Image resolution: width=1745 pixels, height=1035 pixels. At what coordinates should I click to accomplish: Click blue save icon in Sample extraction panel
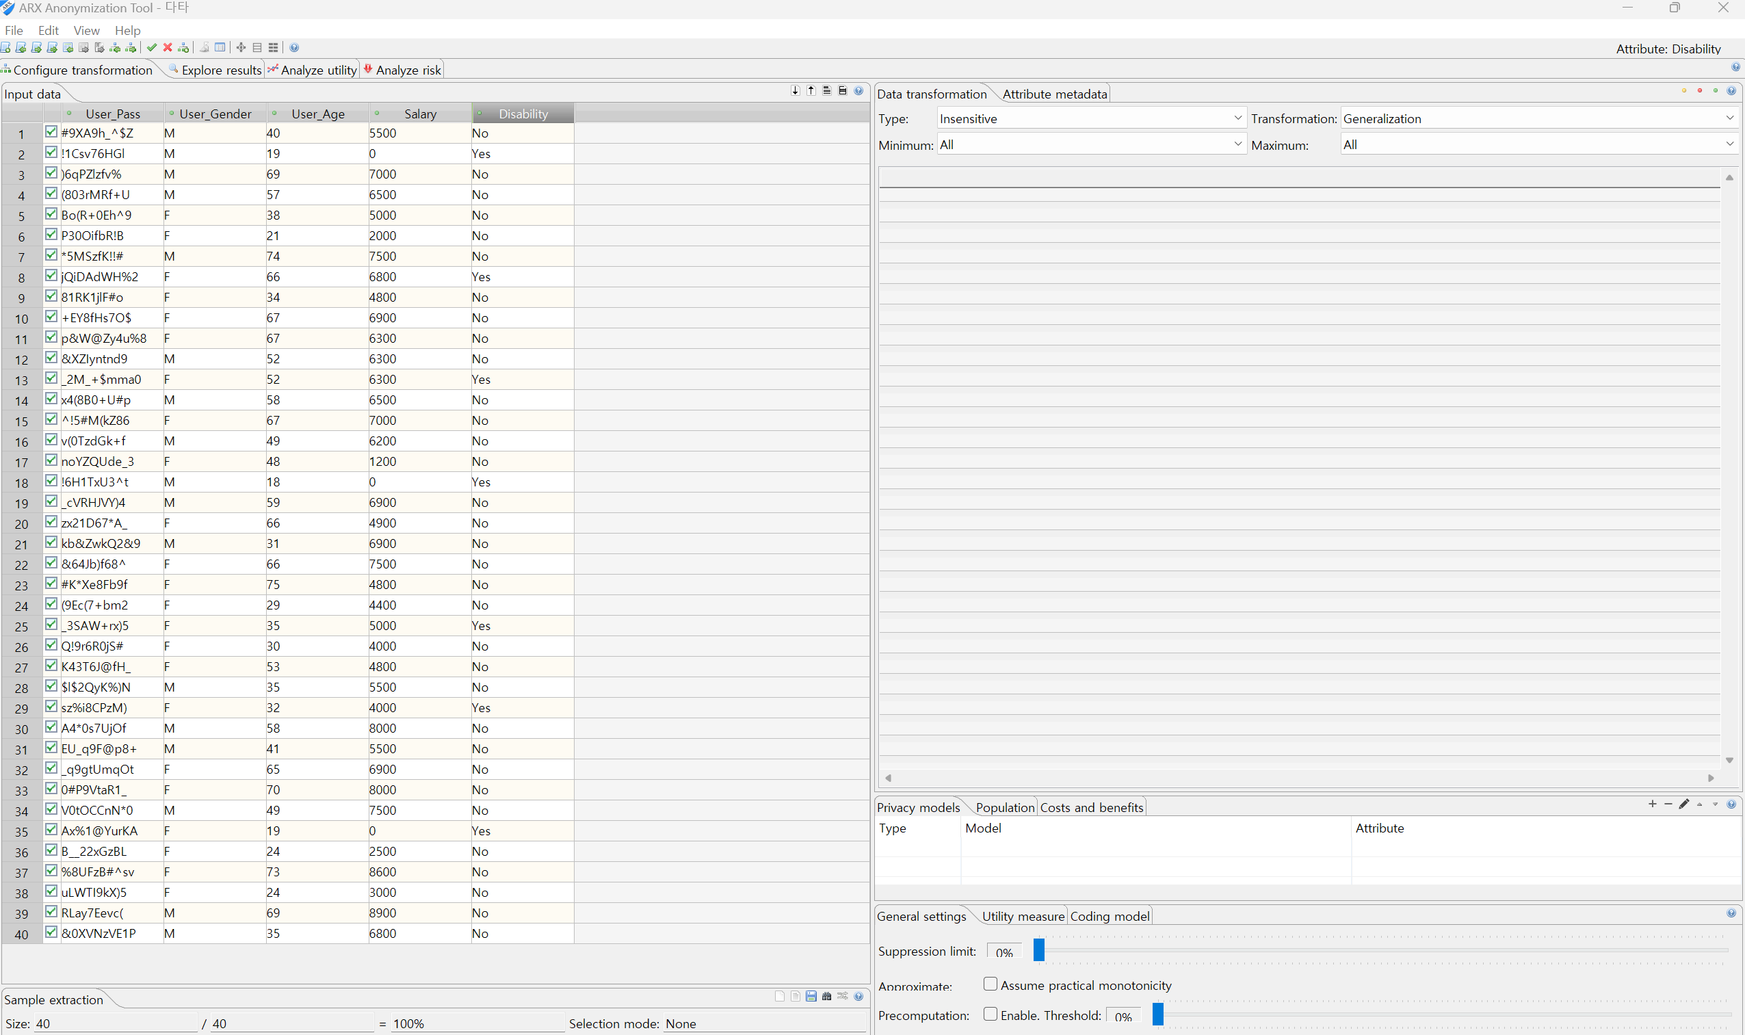click(x=811, y=996)
